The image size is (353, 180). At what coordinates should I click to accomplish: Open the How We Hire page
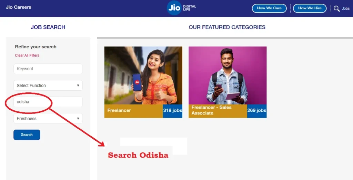310,8
